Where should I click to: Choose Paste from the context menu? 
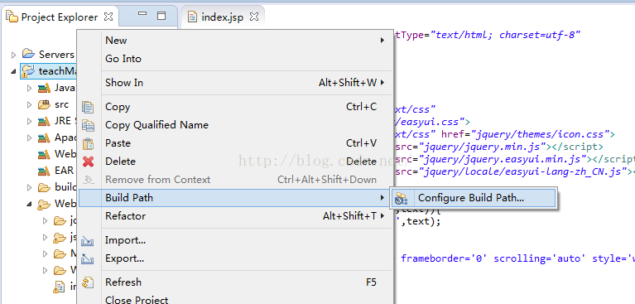(x=236, y=143)
